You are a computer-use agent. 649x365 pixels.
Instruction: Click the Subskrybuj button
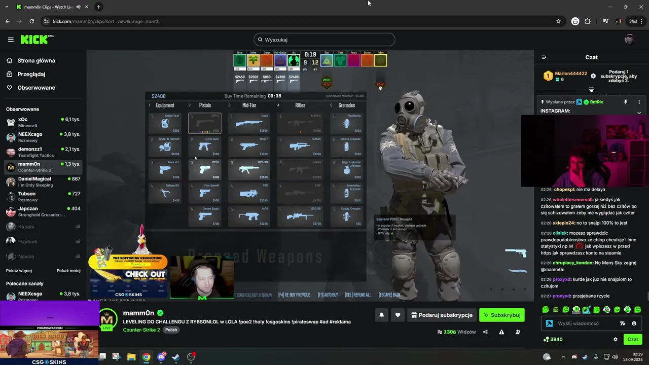coord(502,315)
